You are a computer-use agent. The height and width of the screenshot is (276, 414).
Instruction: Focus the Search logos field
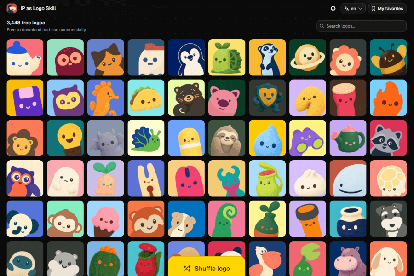tap(362, 26)
